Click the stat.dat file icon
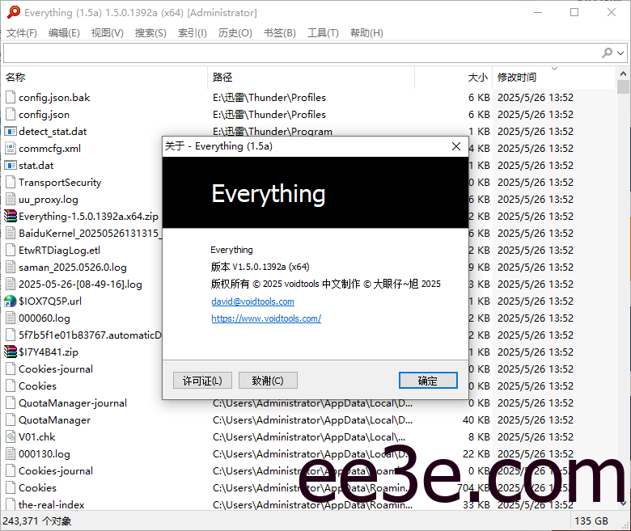This screenshot has height=531, width=631. 11,165
